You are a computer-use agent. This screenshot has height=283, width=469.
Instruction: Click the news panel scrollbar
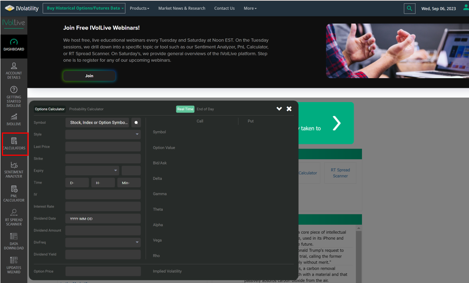coord(359,254)
